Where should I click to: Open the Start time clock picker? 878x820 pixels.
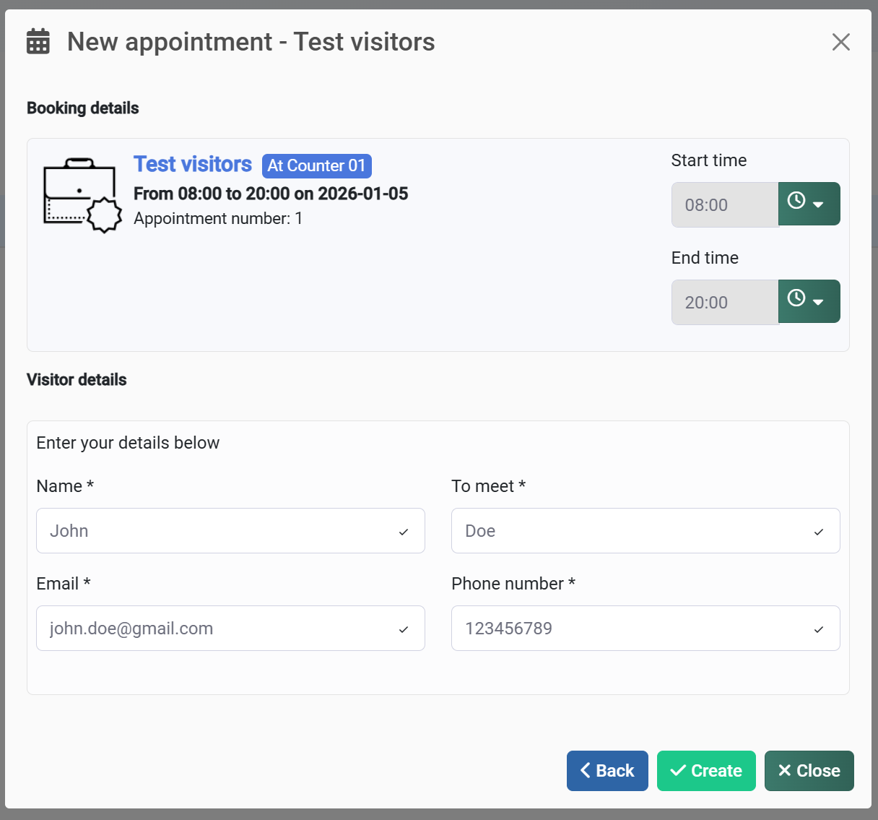809,204
